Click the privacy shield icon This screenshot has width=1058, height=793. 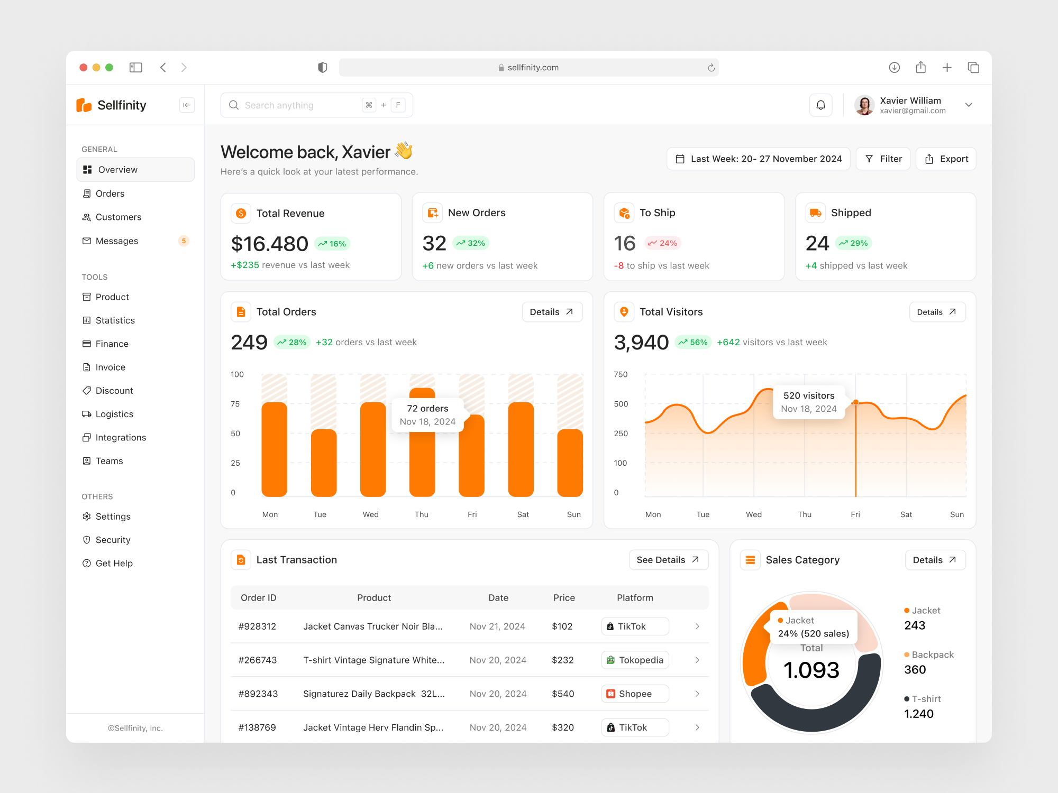pos(322,68)
